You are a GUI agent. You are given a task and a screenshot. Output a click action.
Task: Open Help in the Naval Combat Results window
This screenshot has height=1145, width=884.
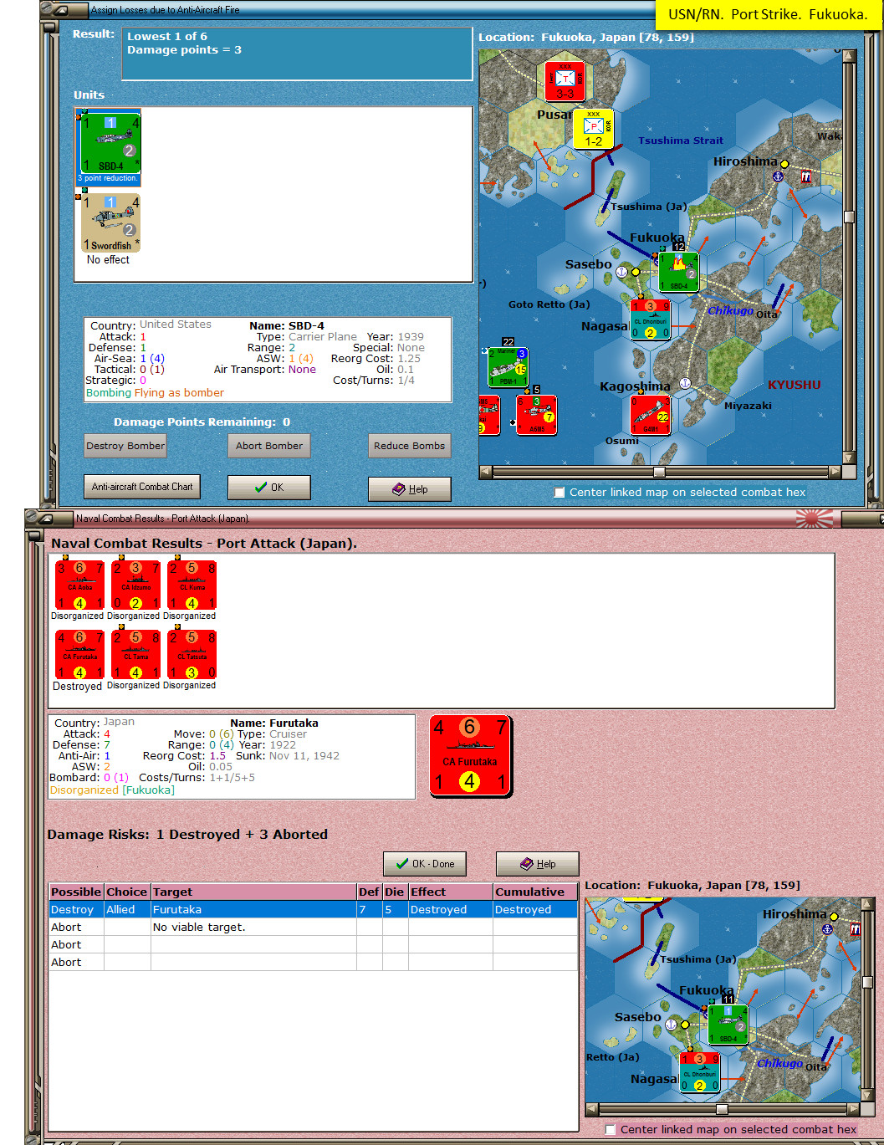pos(538,864)
